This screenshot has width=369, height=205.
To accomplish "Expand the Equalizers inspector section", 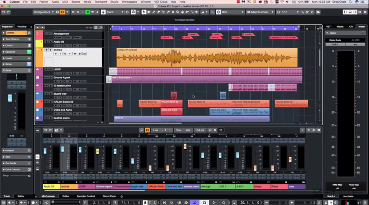I will pos(17,52).
